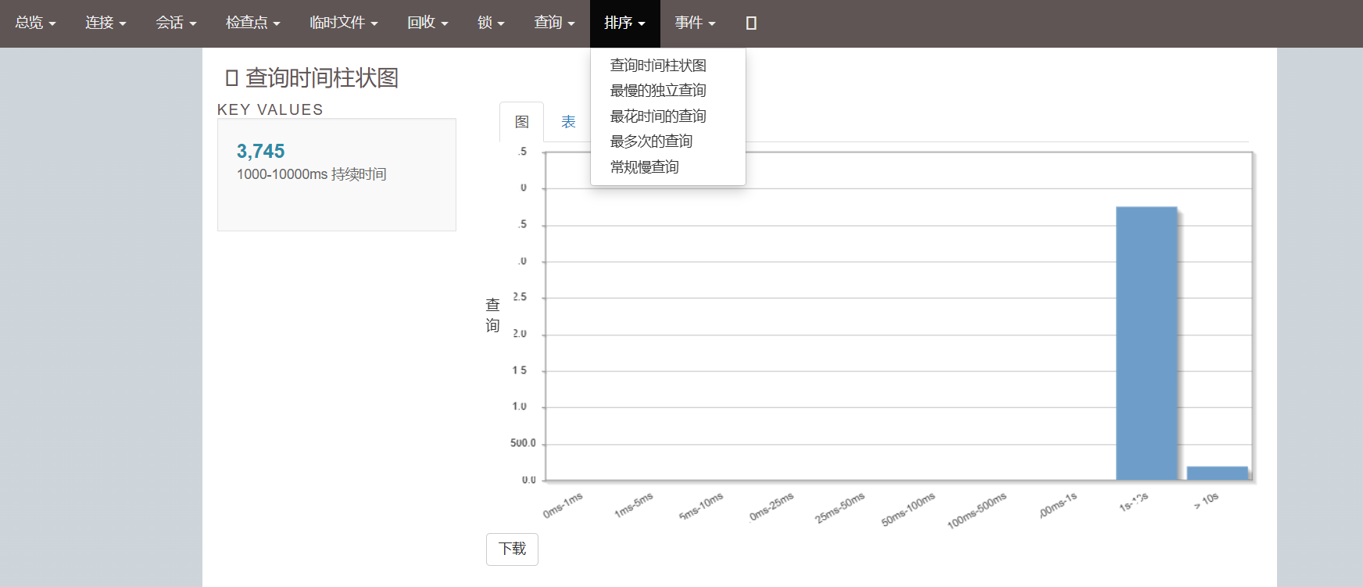Expand the 回收 navigation menu
1363x587 pixels.
coord(428,23)
